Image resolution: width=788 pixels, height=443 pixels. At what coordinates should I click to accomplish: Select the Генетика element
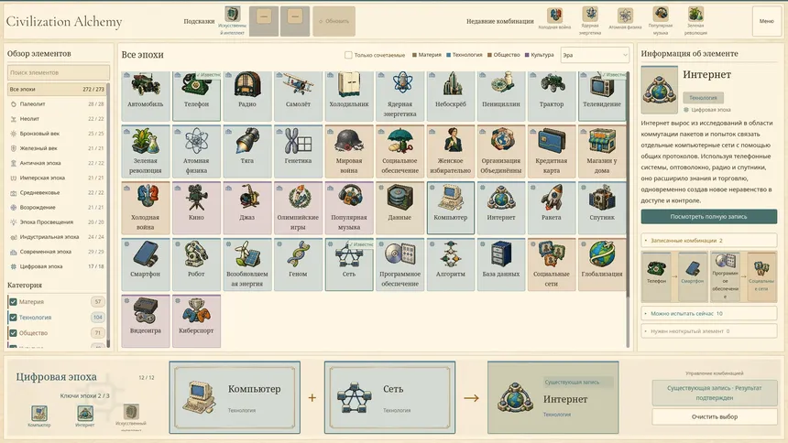pyautogui.click(x=298, y=152)
